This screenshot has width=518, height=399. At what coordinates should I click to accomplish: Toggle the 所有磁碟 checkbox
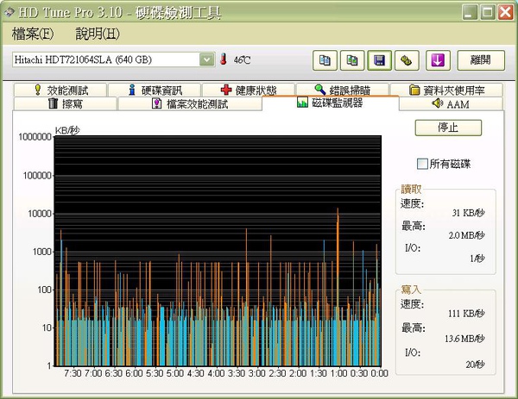tap(422, 164)
